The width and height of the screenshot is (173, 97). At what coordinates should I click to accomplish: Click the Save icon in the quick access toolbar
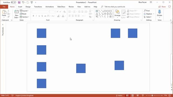tap(19, 2)
